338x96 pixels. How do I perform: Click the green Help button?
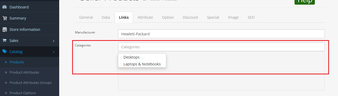click(305, 2)
